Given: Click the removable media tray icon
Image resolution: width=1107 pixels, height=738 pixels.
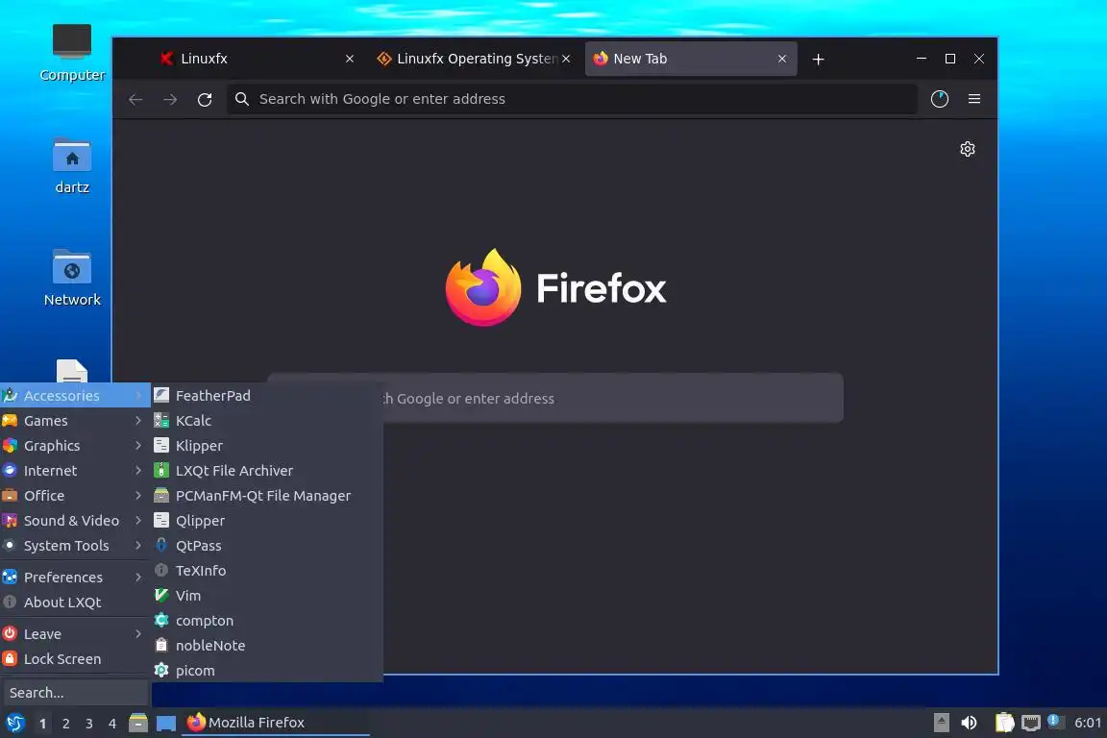Looking at the screenshot, I should (x=941, y=724).
